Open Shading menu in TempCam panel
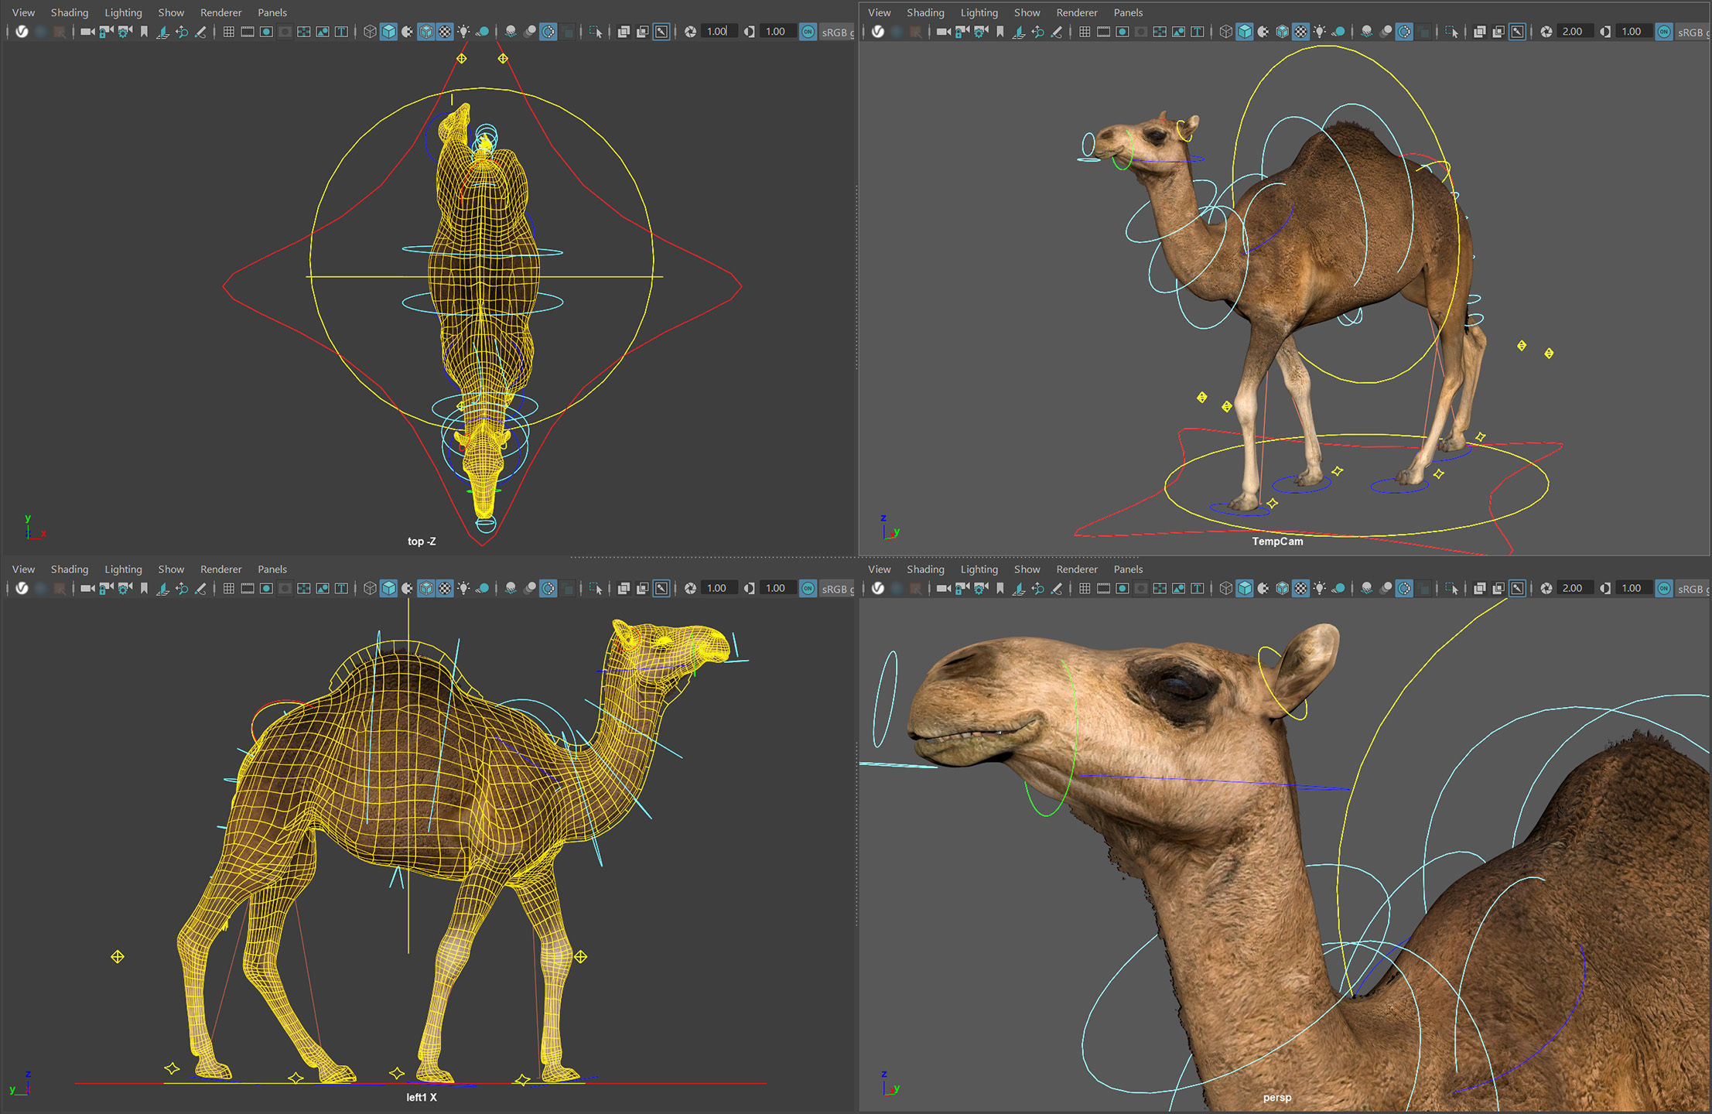Viewport: 1712px width, 1114px height. [x=925, y=12]
